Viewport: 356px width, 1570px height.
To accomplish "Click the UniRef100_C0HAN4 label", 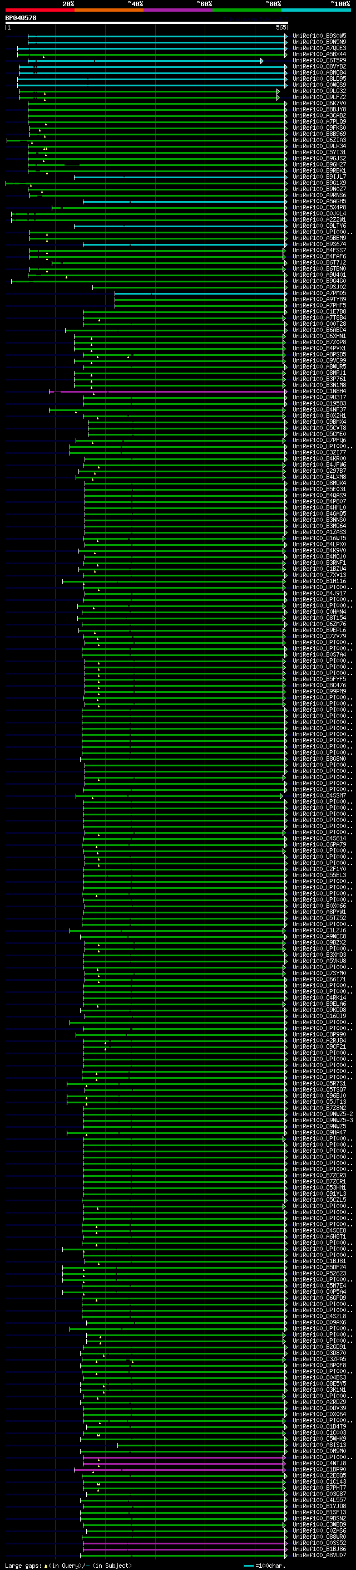I will click(319, 612).
